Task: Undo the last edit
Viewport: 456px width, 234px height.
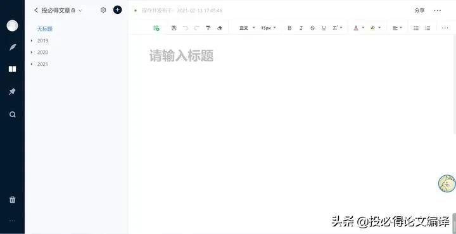Action: 185,28
